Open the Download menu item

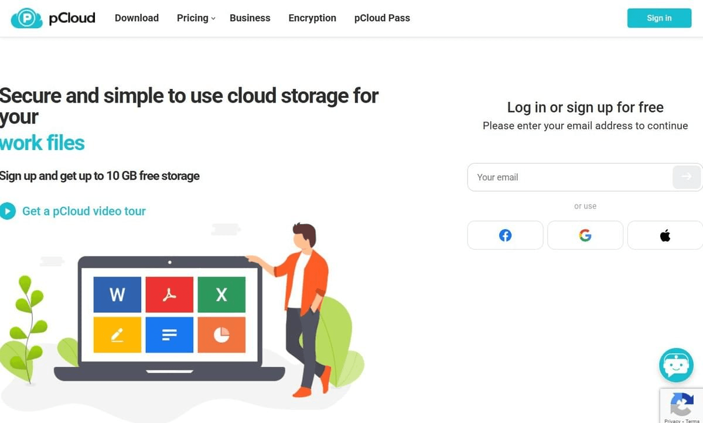[x=136, y=18]
